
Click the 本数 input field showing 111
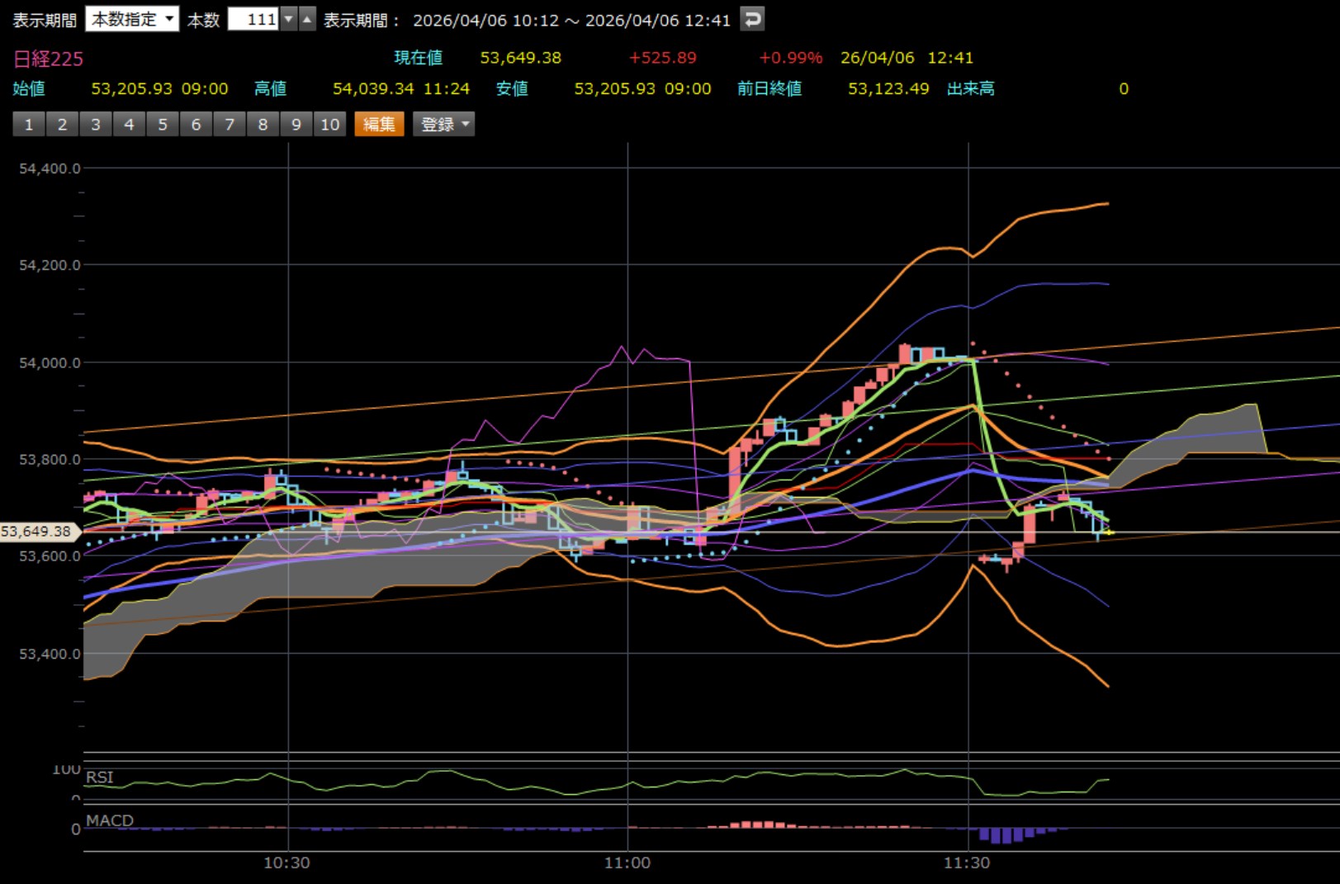[253, 19]
